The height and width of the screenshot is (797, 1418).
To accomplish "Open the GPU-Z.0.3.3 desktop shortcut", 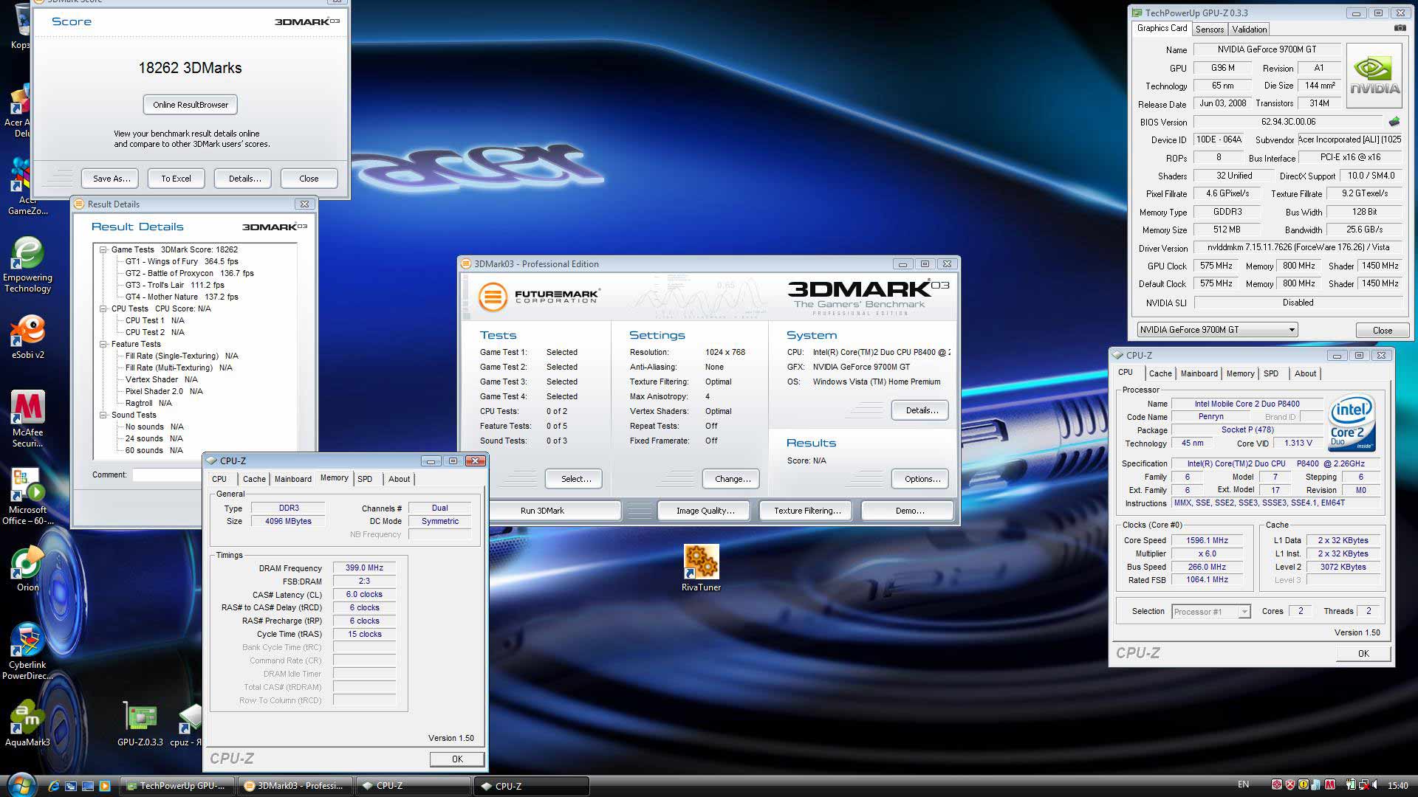I will [140, 723].
